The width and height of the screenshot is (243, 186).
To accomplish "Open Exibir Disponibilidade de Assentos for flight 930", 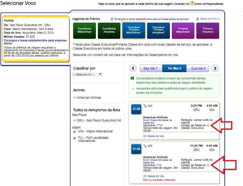I will point(157,121).
